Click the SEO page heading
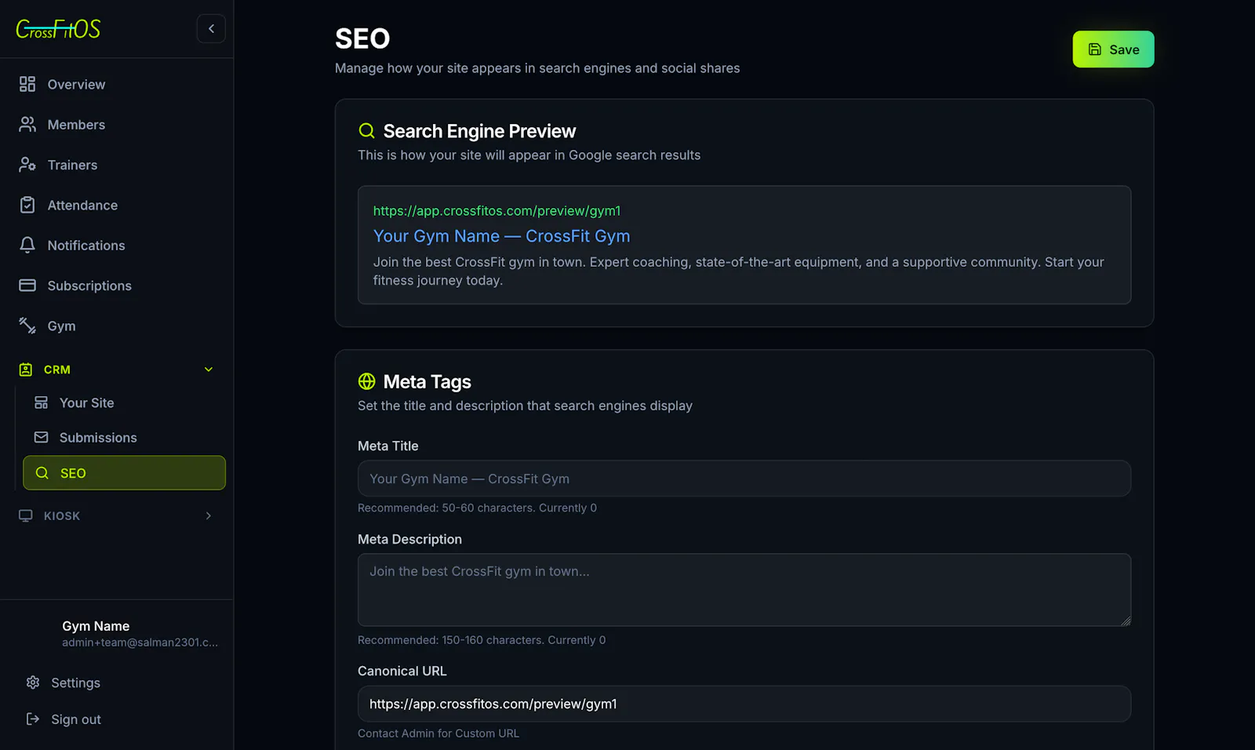Image resolution: width=1255 pixels, height=750 pixels. pyautogui.click(x=362, y=38)
